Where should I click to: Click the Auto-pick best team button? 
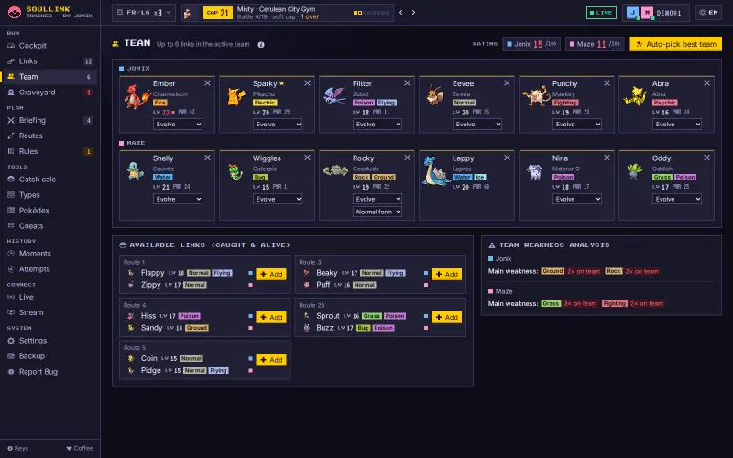(675, 44)
